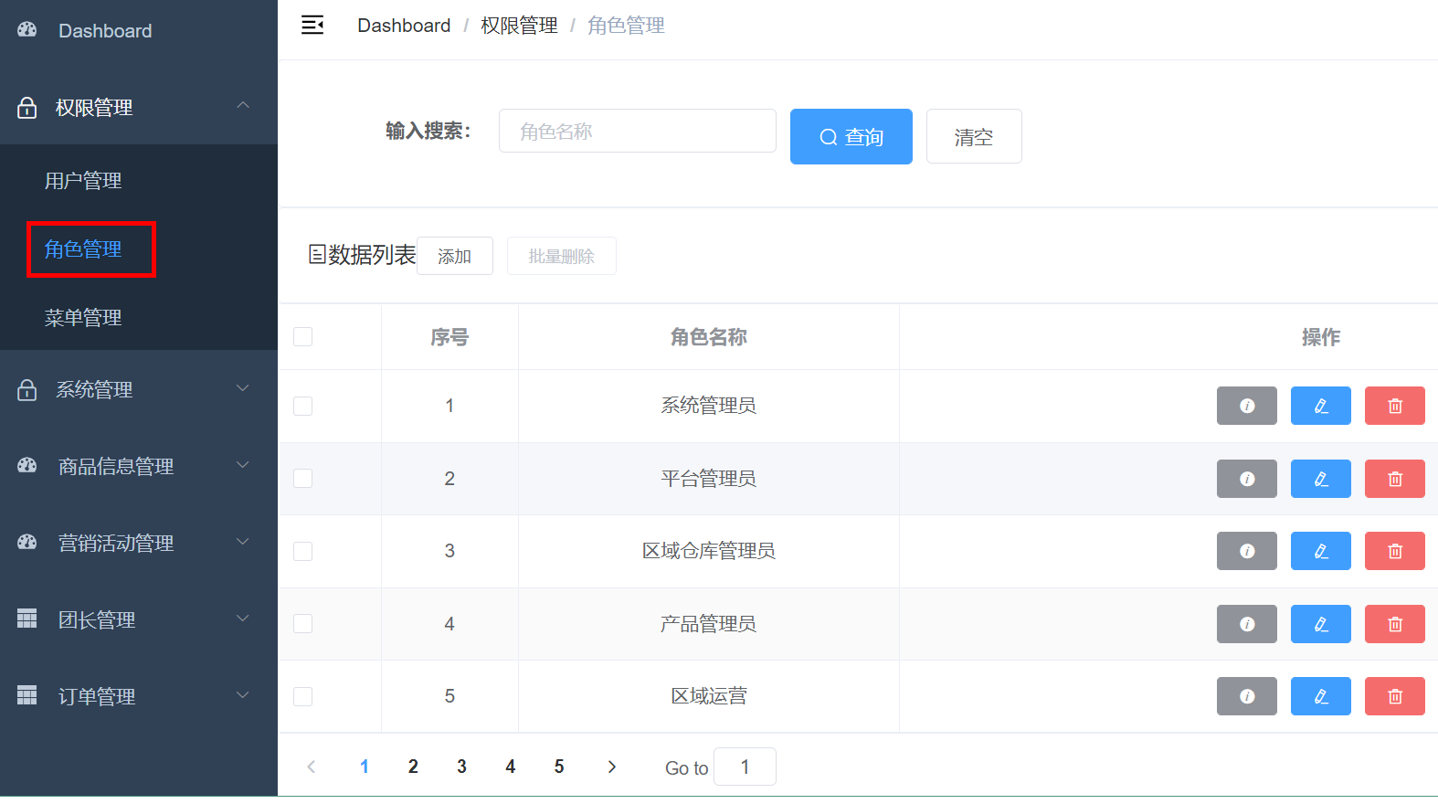The width and height of the screenshot is (1438, 804).
Task: Click the edit icon for 平台管理员
Action: pos(1320,479)
